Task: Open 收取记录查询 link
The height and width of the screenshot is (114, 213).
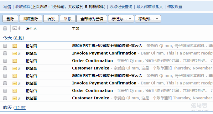Action: click(121, 7)
